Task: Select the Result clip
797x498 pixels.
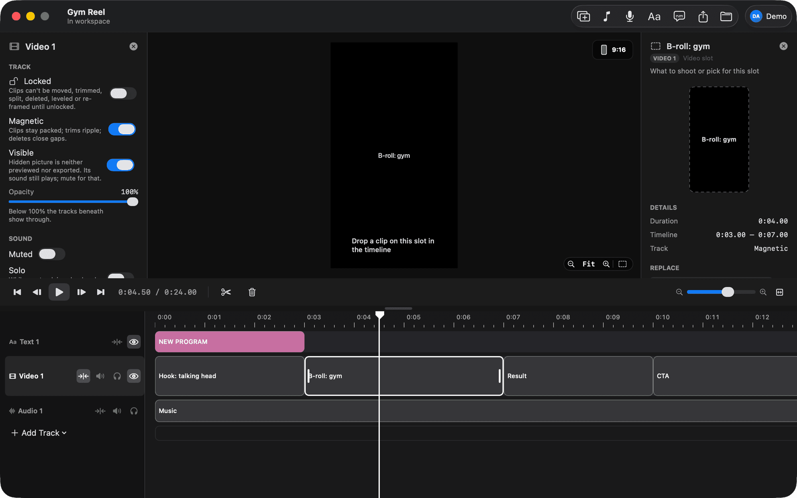Action: (578, 376)
